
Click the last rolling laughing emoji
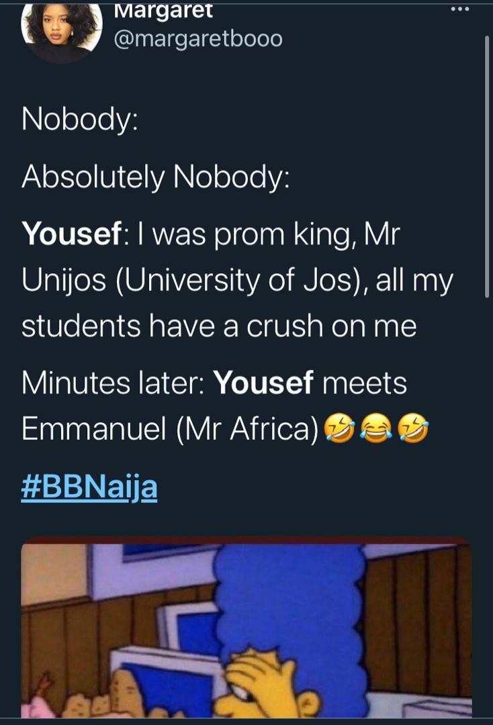(412, 429)
